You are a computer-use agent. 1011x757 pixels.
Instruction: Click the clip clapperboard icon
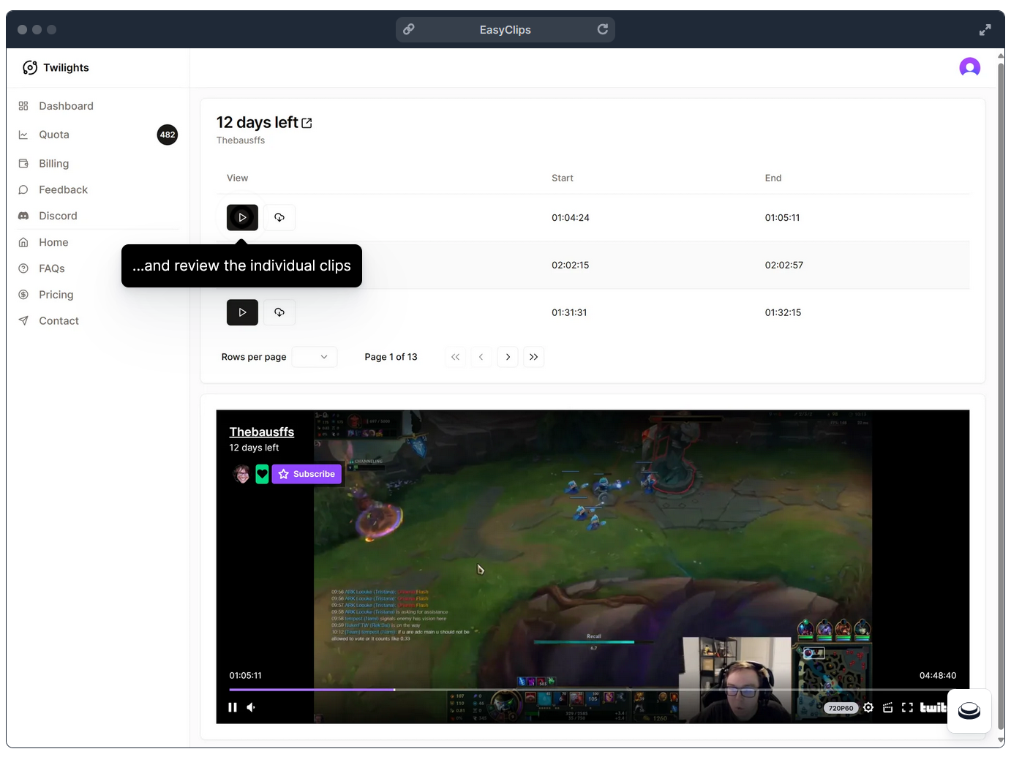[x=887, y=707]
